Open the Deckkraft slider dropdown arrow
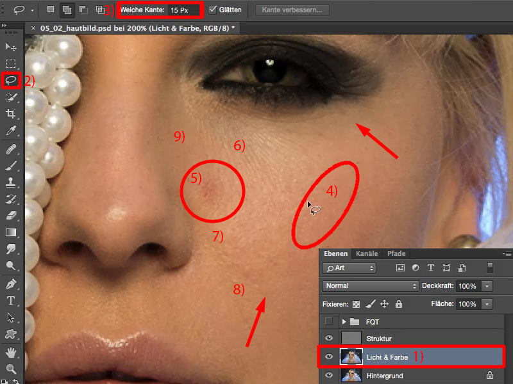Viewport: 513px width, 384px height. click(487, 286)
